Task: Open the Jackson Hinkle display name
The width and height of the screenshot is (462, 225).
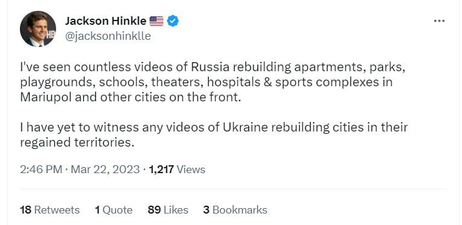Action: tap(106, 21)
